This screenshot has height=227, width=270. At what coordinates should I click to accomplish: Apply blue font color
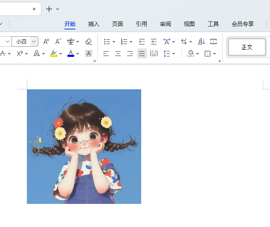pyautogui.click(x=71, y=53)
